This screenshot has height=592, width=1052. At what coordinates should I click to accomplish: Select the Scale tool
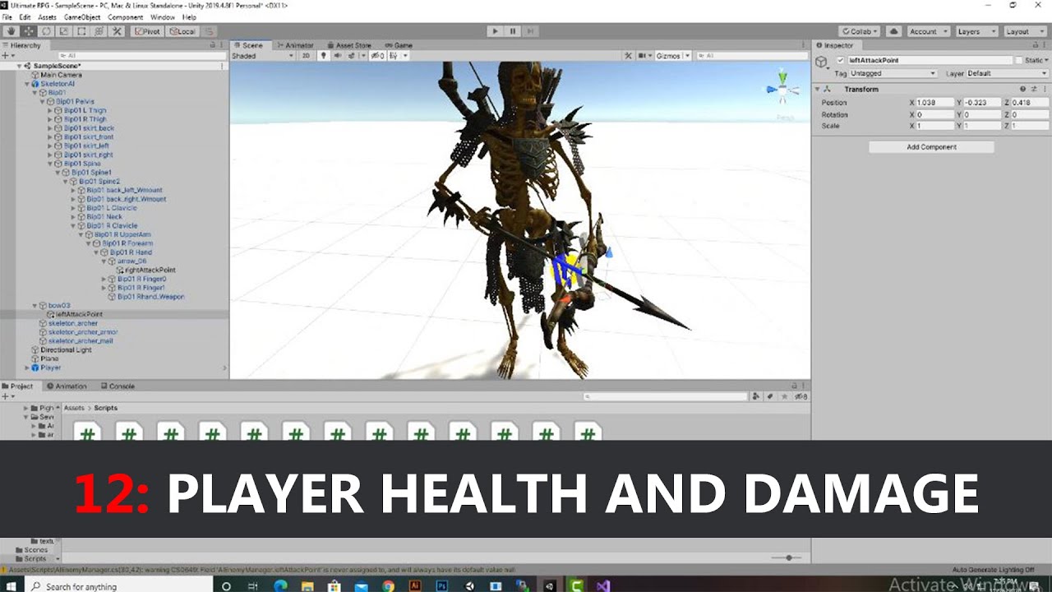pyautogui.click(x=63, y=31)
